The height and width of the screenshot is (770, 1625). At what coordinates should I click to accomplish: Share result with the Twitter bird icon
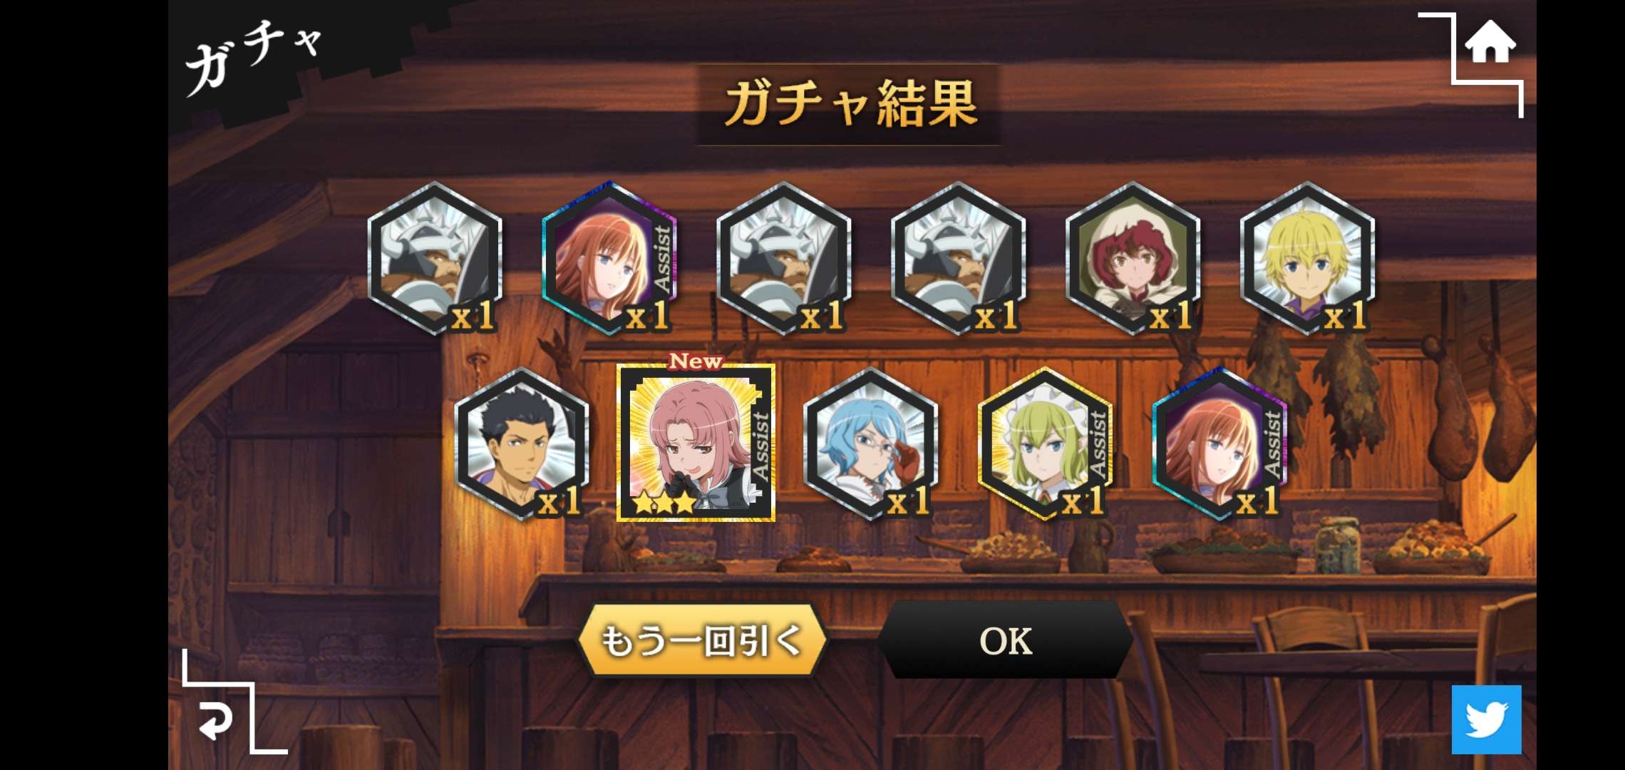[1487, 719]
